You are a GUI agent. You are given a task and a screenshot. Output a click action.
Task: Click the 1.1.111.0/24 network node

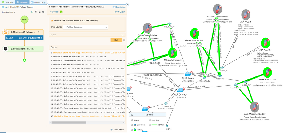click(222, 68)
